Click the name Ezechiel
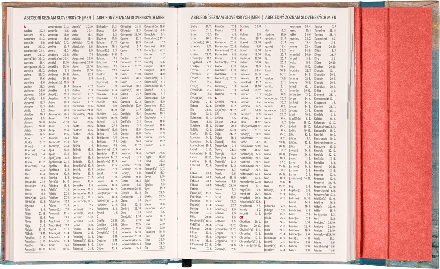The width and height of the screenshot is (440, 269). pos(195,165)
